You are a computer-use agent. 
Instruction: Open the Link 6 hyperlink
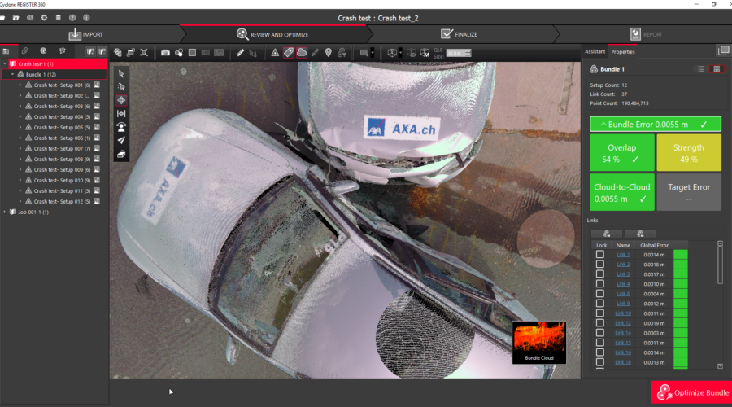point(623,294)
